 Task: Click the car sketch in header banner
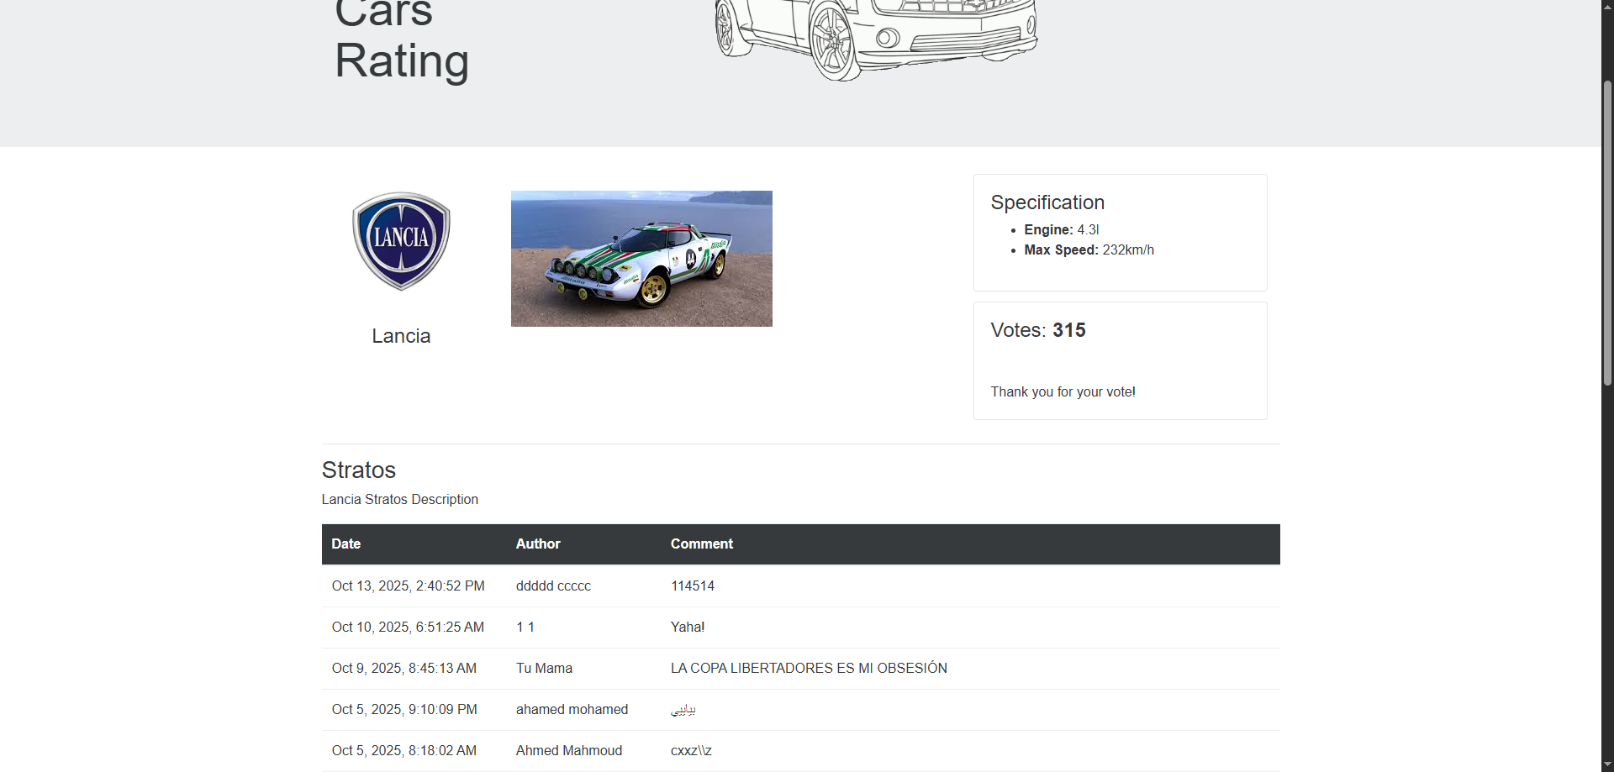click(x=875, y=38)
